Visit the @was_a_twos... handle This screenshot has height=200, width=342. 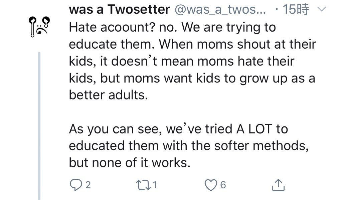(x=220, y=9)
